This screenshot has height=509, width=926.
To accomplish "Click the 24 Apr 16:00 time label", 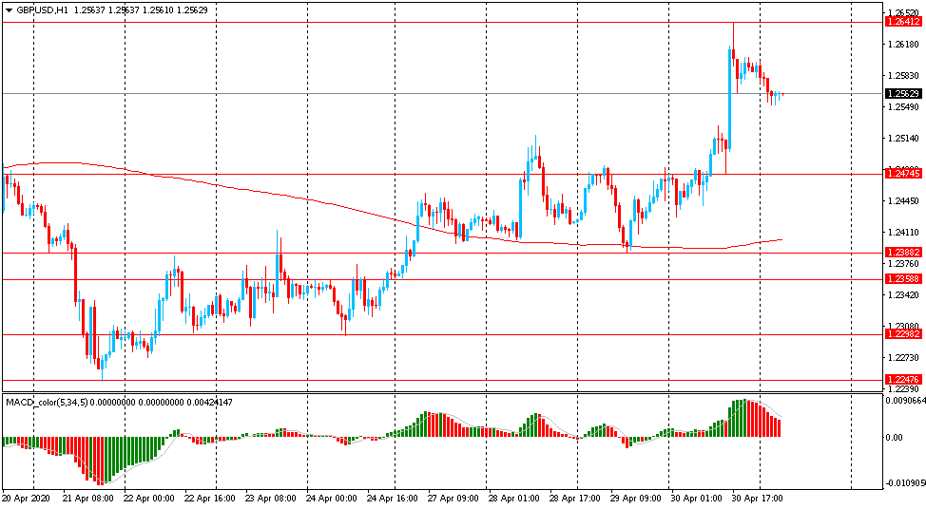I will tap(391, 498).
